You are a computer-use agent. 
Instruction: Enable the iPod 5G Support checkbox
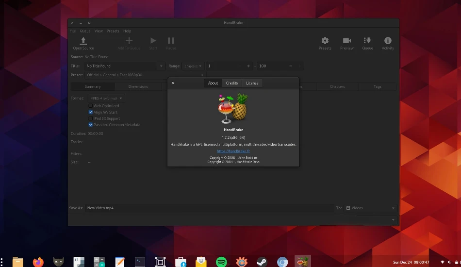pyautogui.click(x=91, y=118)
